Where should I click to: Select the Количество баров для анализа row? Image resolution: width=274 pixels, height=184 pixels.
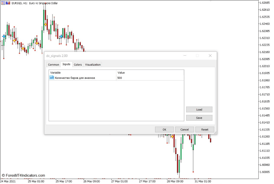[75, 78]
